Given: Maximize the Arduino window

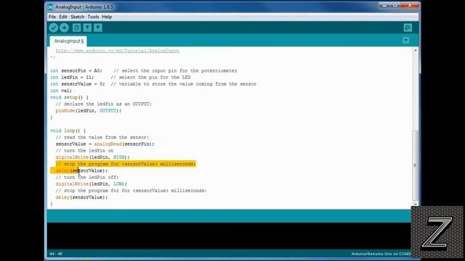Looking at the screenshot, I should (395, 5).
